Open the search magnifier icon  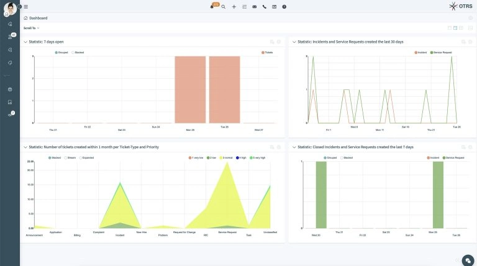[224, 7]
